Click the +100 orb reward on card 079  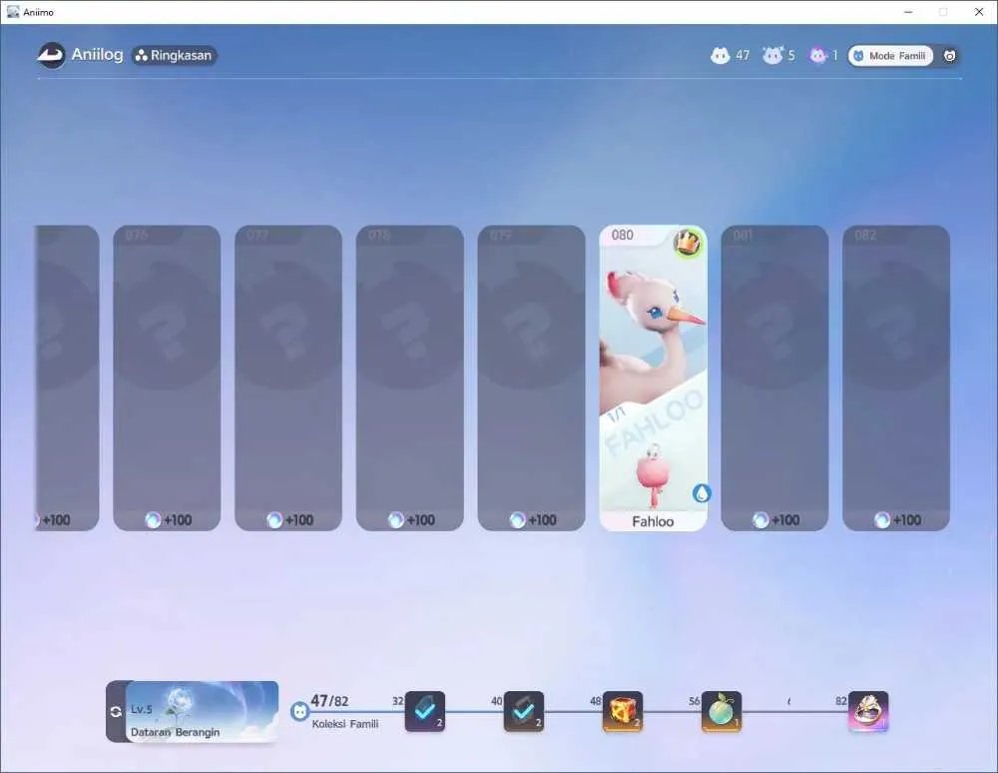pyautogui.click(x=533, y=520)
